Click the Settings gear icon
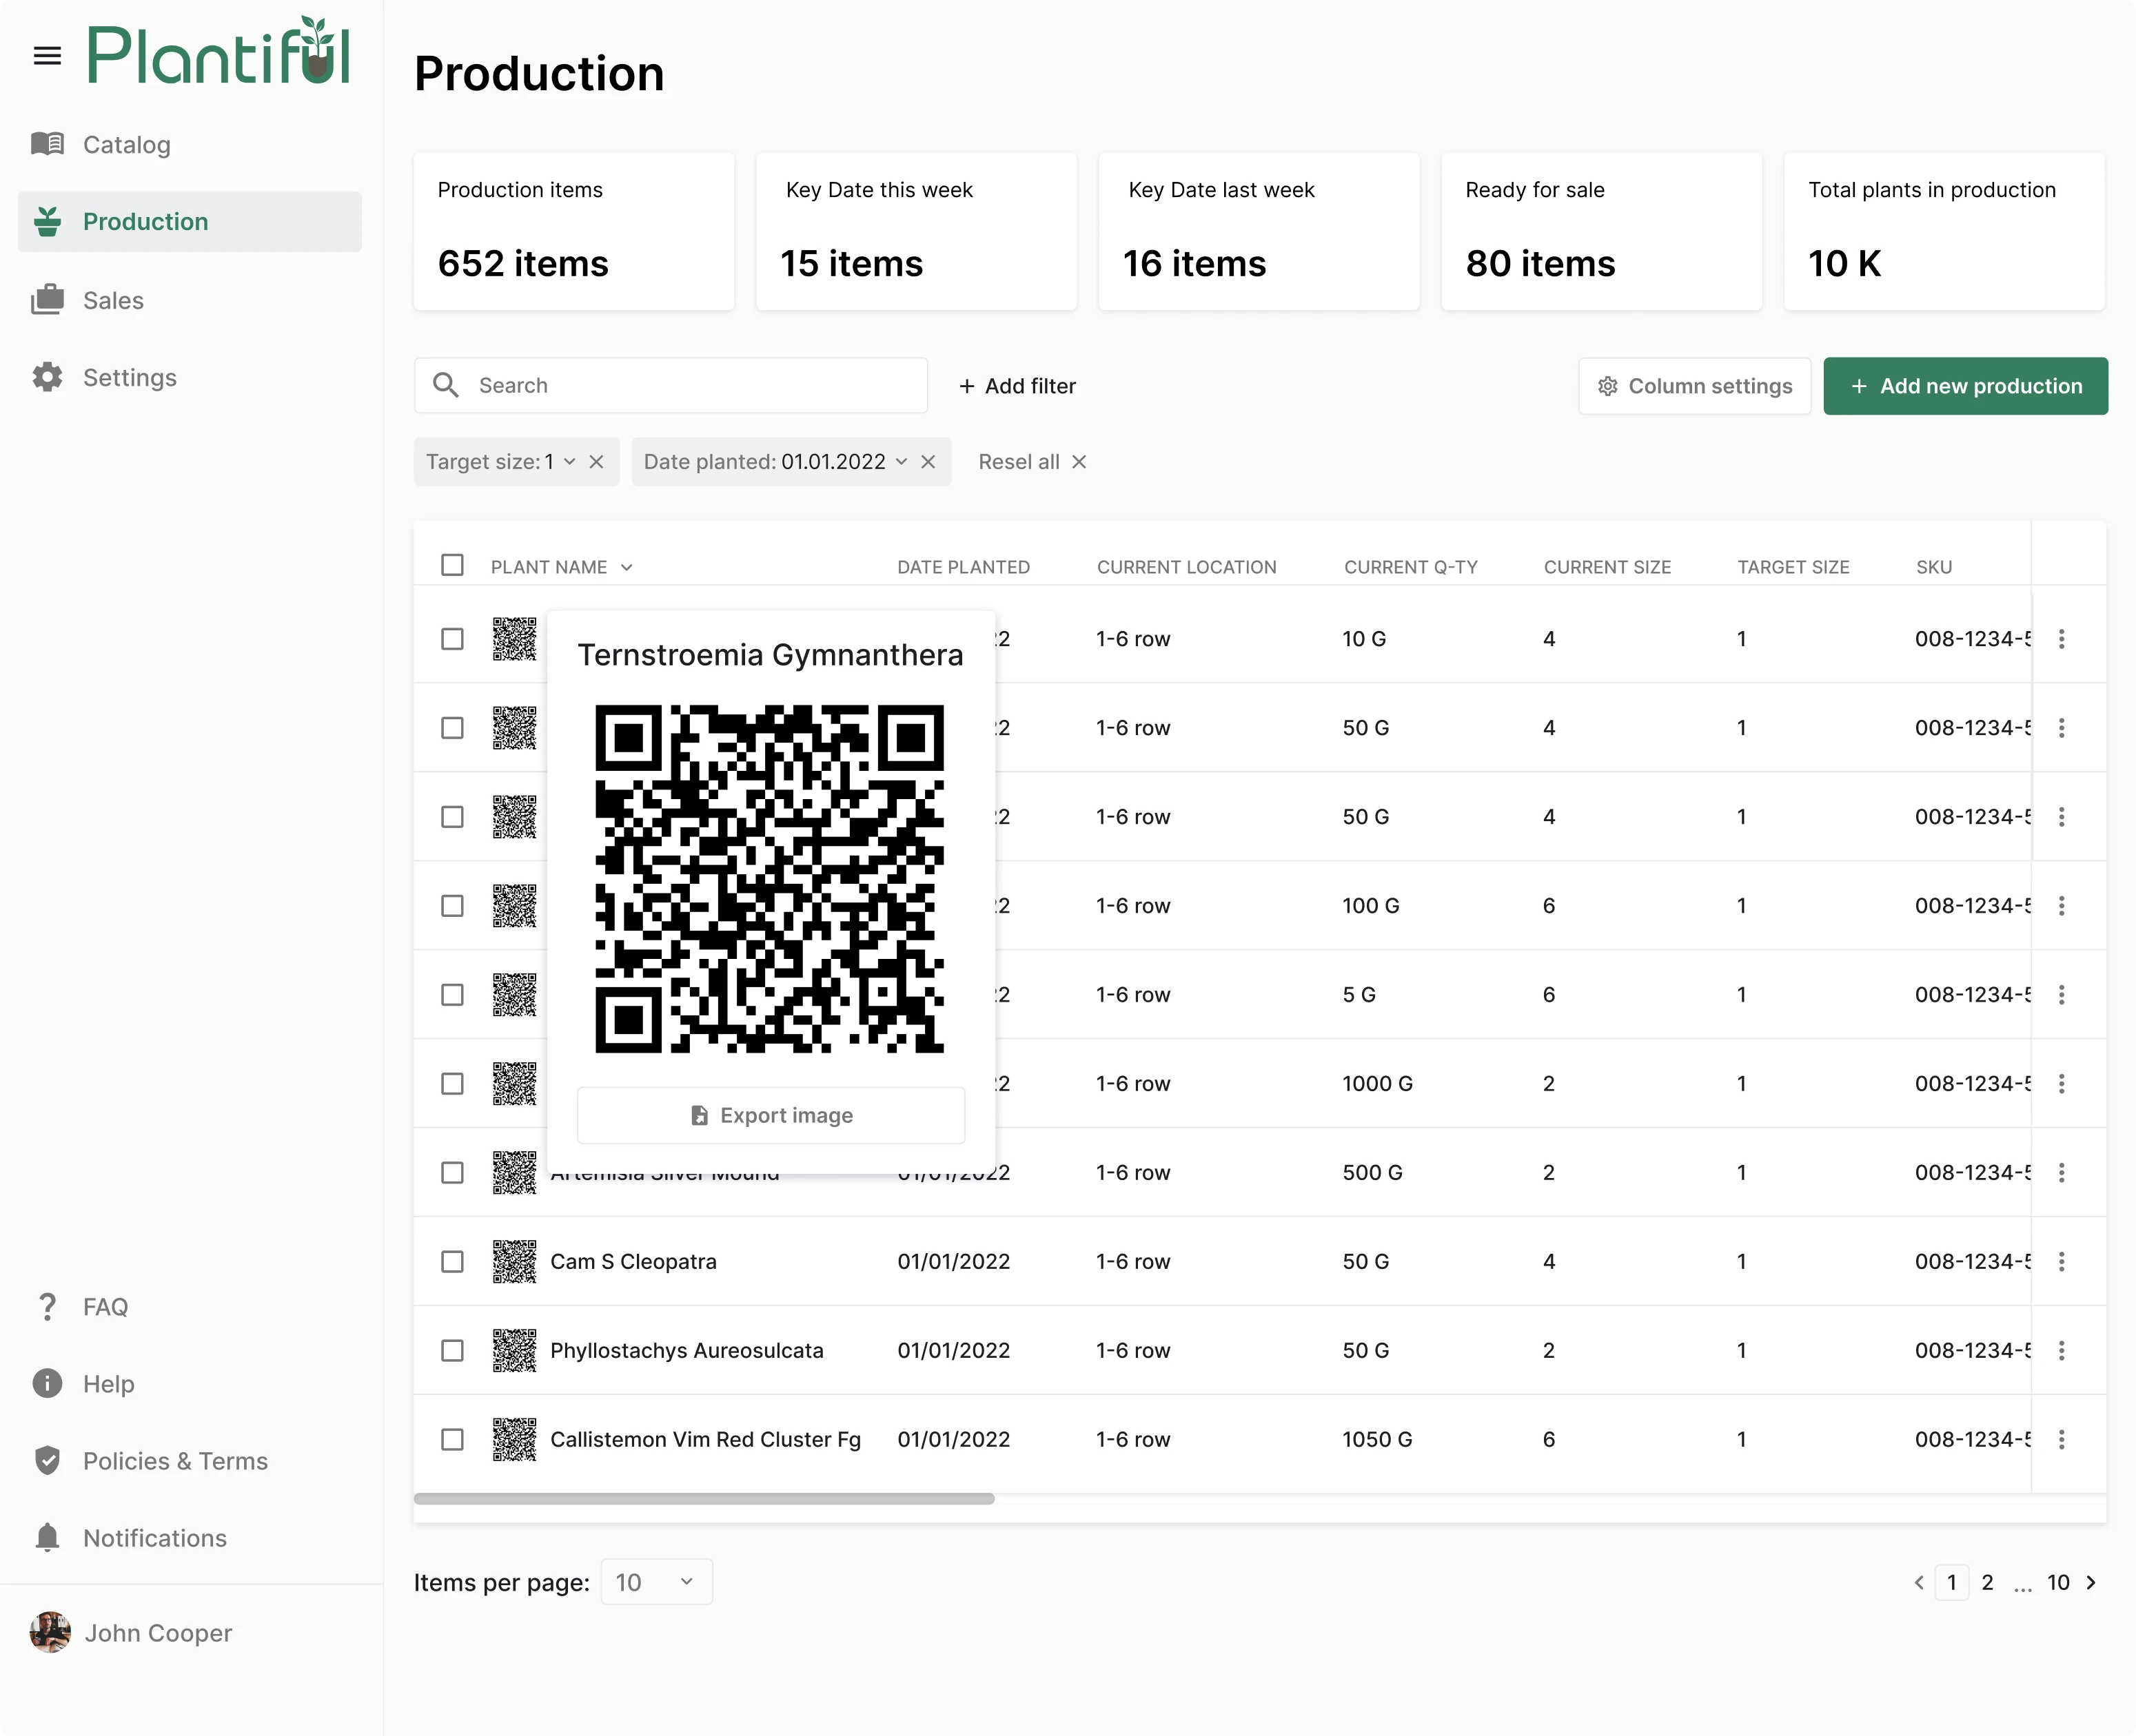Image resolution: width=2136 pixels, height=1736 pixels. click(47, 377)
